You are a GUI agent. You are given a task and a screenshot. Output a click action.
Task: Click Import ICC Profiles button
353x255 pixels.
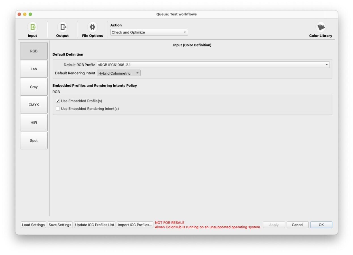click(135, 225)
